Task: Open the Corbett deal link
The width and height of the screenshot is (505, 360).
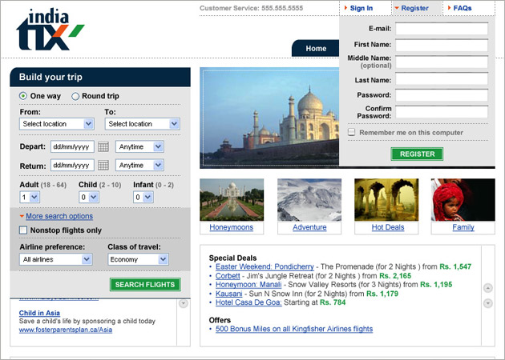Action: (228, 276)
